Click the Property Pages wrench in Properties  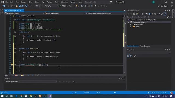(135, 56)
